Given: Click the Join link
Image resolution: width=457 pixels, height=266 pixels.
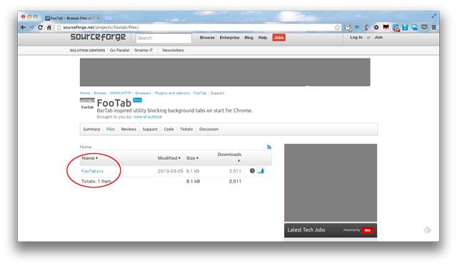Looking at the screenshot, I should (378, 37).
